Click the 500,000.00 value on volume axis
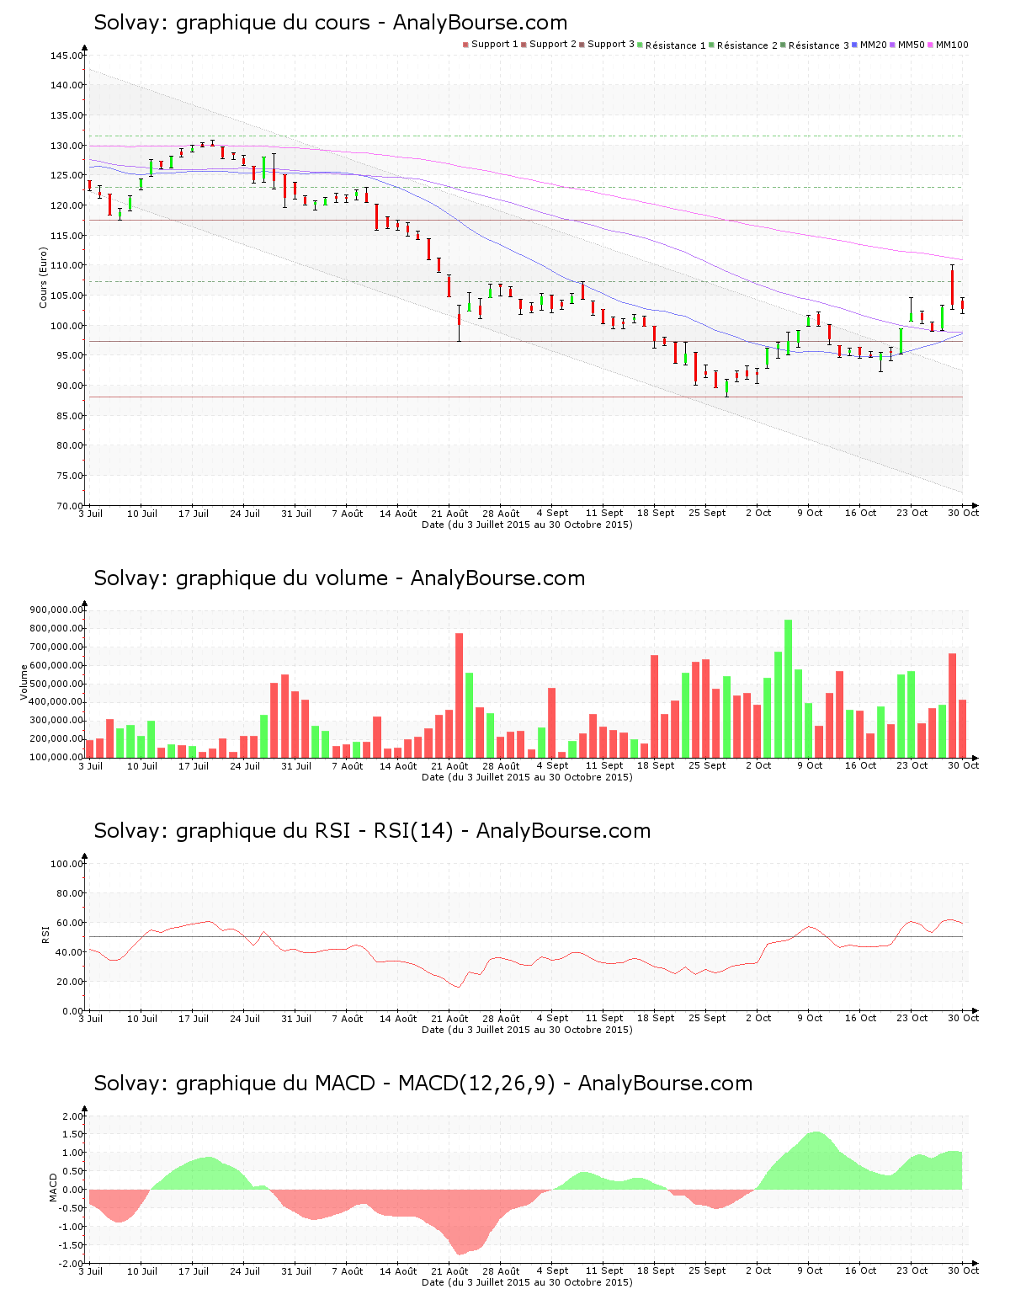The width and height of the screenshot is (1010, 1305). coord(56,684)
